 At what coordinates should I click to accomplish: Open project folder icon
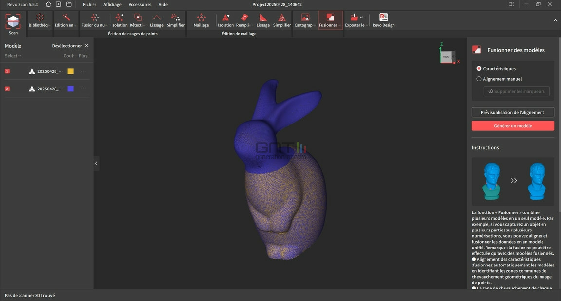click(69, 4)
